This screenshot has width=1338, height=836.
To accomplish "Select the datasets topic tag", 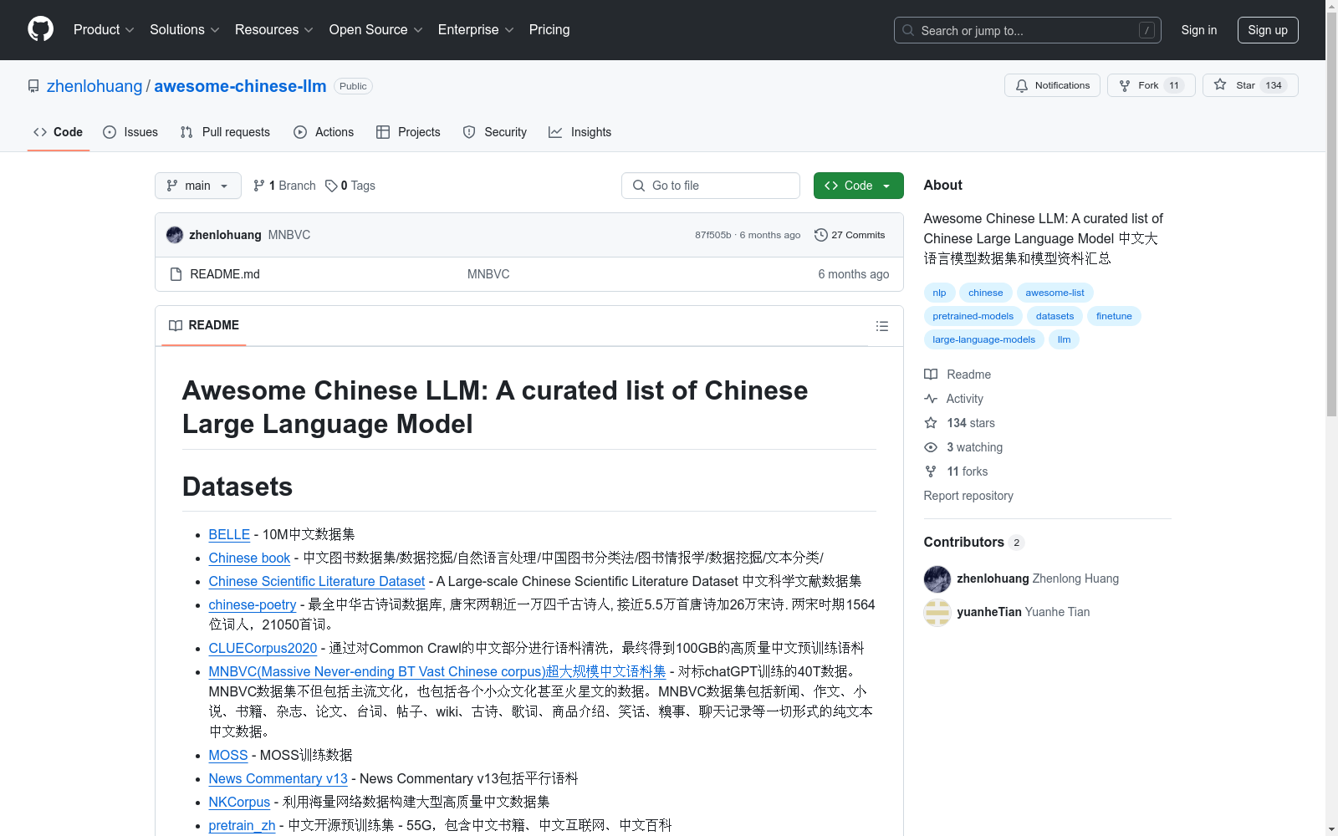I will tap(1055, 316).
